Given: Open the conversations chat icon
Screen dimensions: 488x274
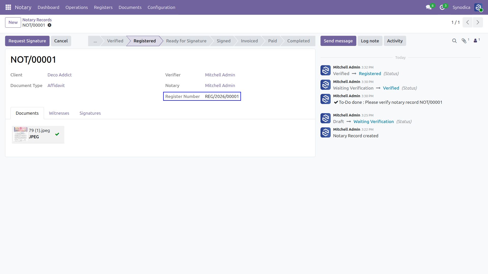Looking at the screenshot, I should 429,7.
